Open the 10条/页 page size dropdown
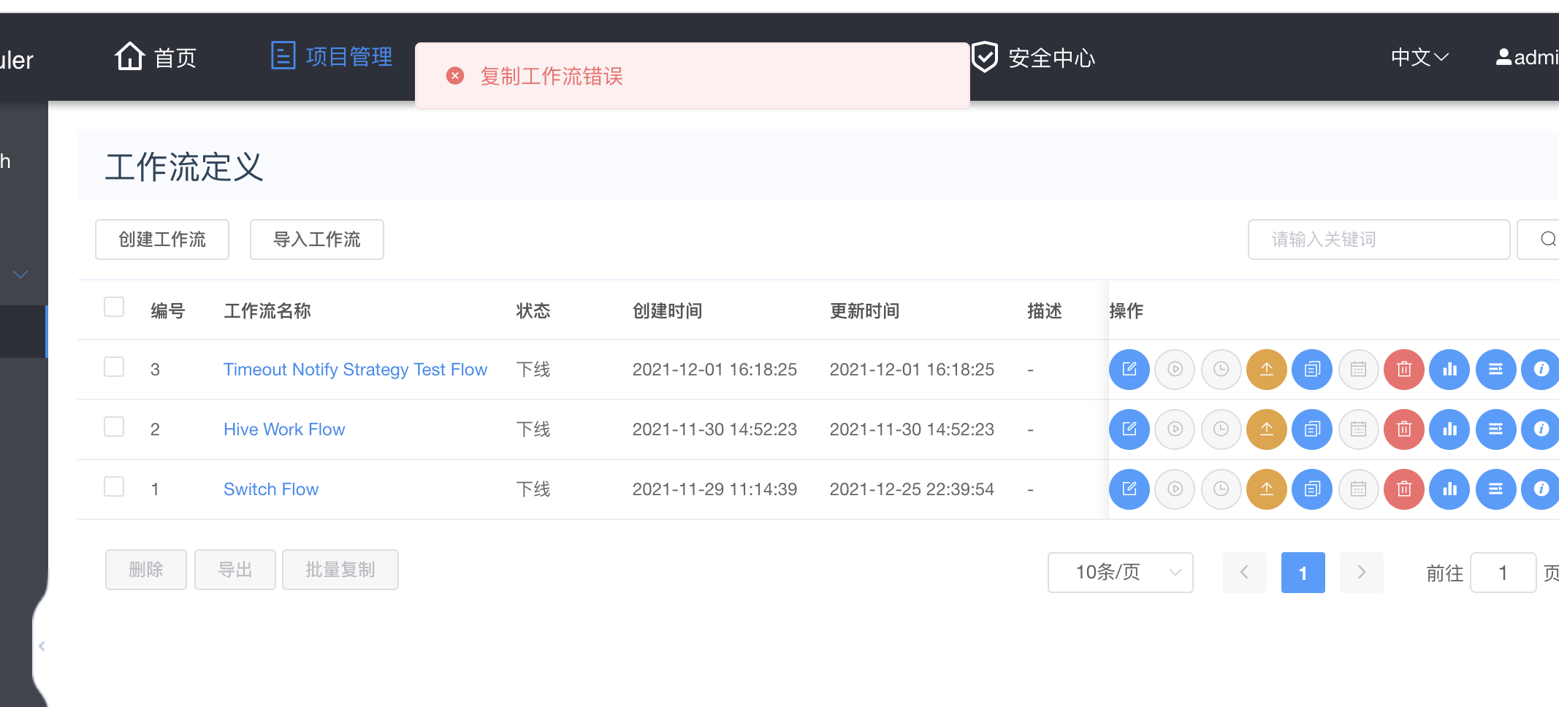The width and height of the screenshot is (1559, 707). coord(1121,573)
